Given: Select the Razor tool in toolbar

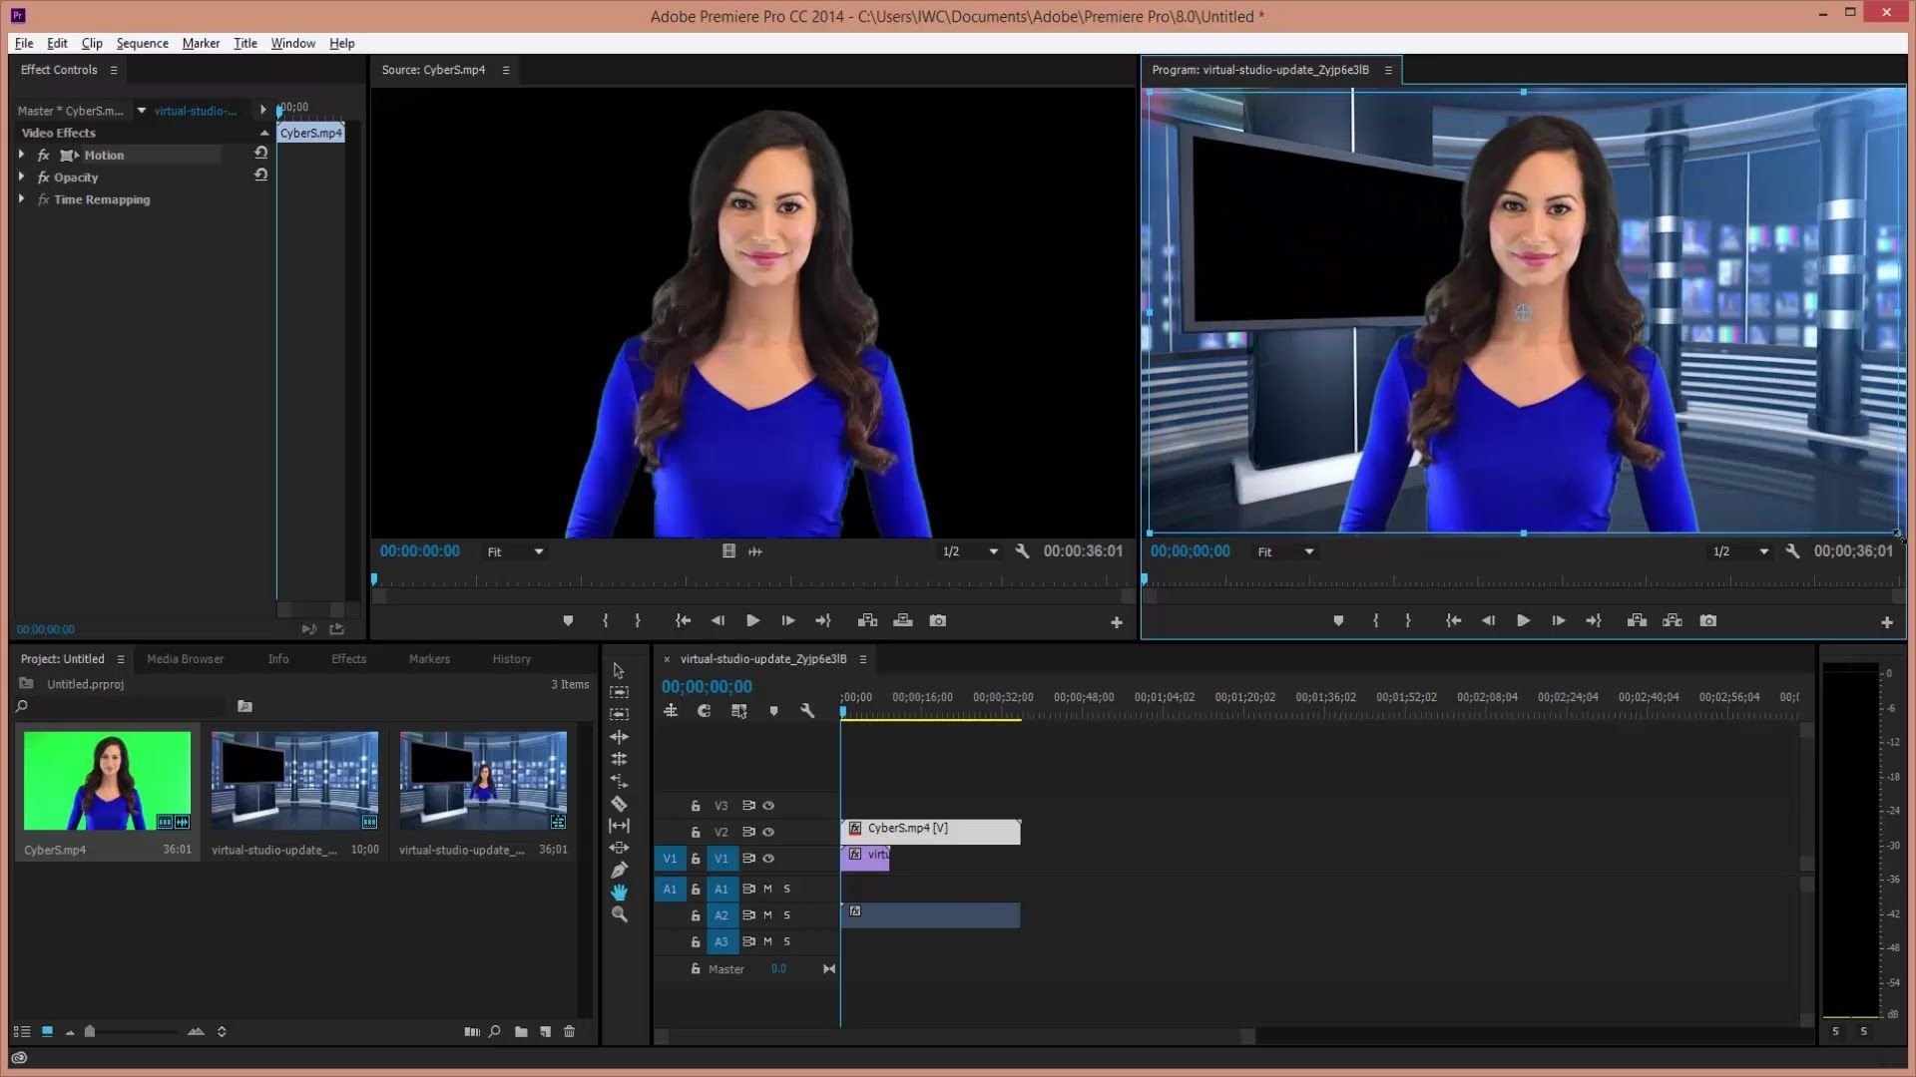Looking at the screenshot, I should (x=619, y=802).
